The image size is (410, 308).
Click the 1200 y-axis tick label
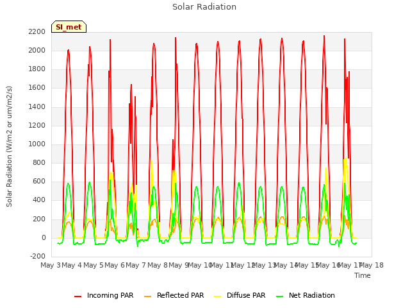37,126
